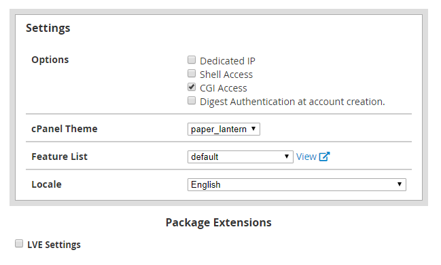The image size is (441, 265).
Task: Tick the Shell Access checkbox
Action: coord(192,73)
